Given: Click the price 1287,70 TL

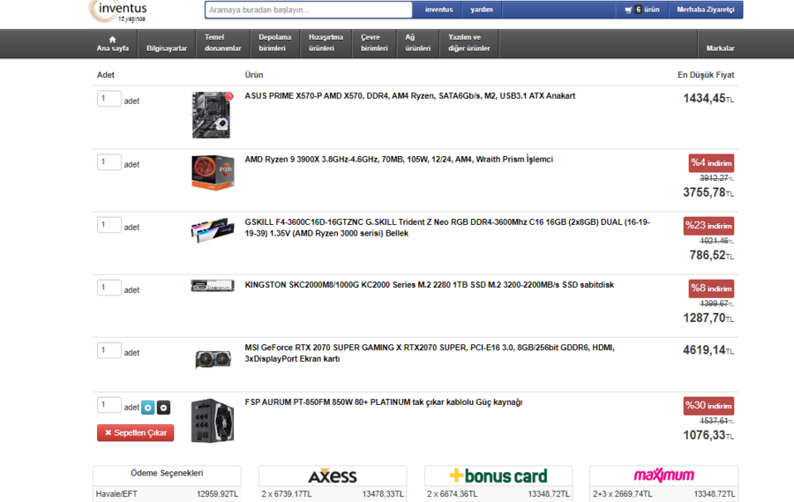Looking at the screenshot, I should [708, 318].
